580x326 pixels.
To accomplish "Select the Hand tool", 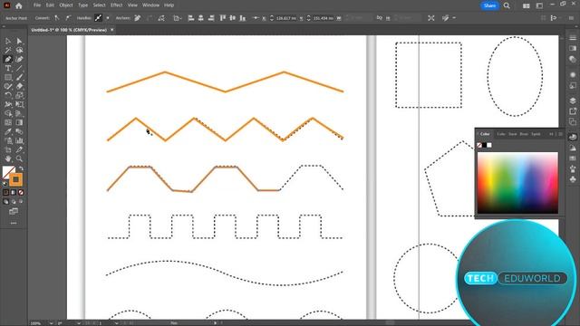I will (8, 159).
